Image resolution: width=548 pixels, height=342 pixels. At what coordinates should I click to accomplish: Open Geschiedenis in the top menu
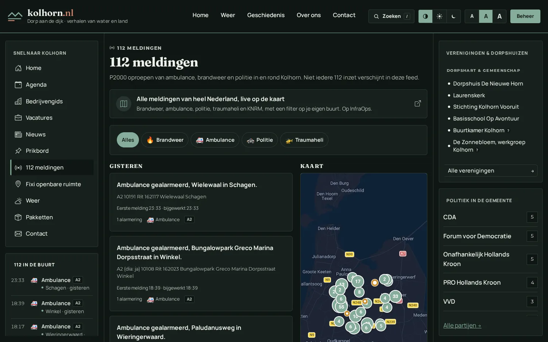coord(266,15)
